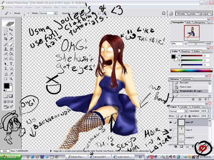Hide the 'eyes :P' layer
214x160 pixels.
tap(170, 122)
